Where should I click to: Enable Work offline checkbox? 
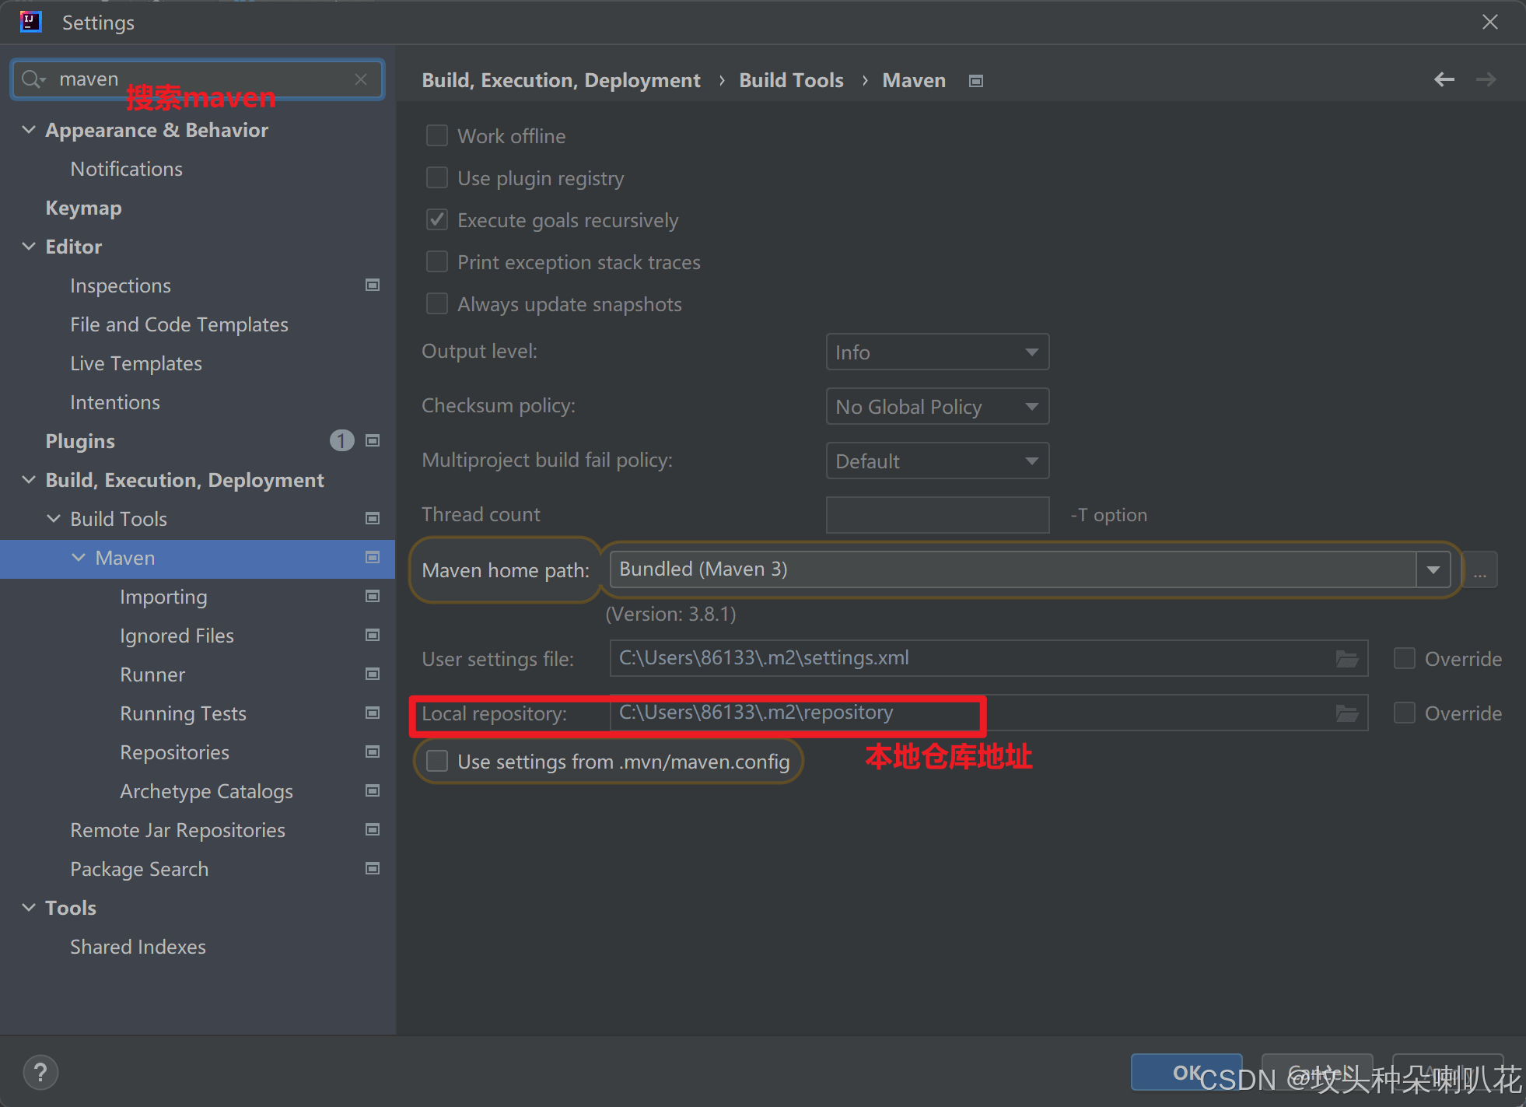pyautogui.click(x=437, y=136)
